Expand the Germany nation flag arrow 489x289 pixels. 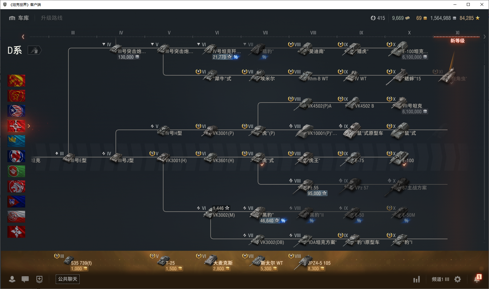pos(29,126)
